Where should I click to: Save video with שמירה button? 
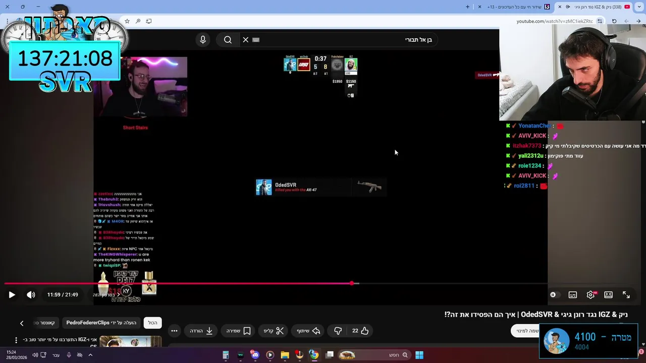tap(238, 331)
